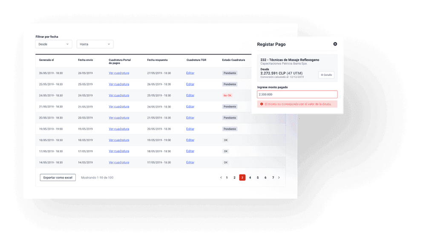The height and width of the screenshot is (246, 426).
Task: Open Ver cuadratura for 26/05/2019 row
Action: (x=119, y=73)
